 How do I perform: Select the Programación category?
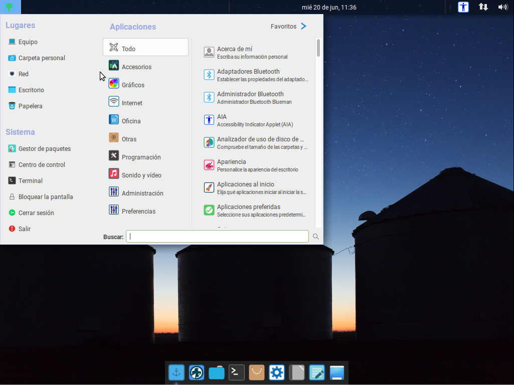[x=141, y=157]
